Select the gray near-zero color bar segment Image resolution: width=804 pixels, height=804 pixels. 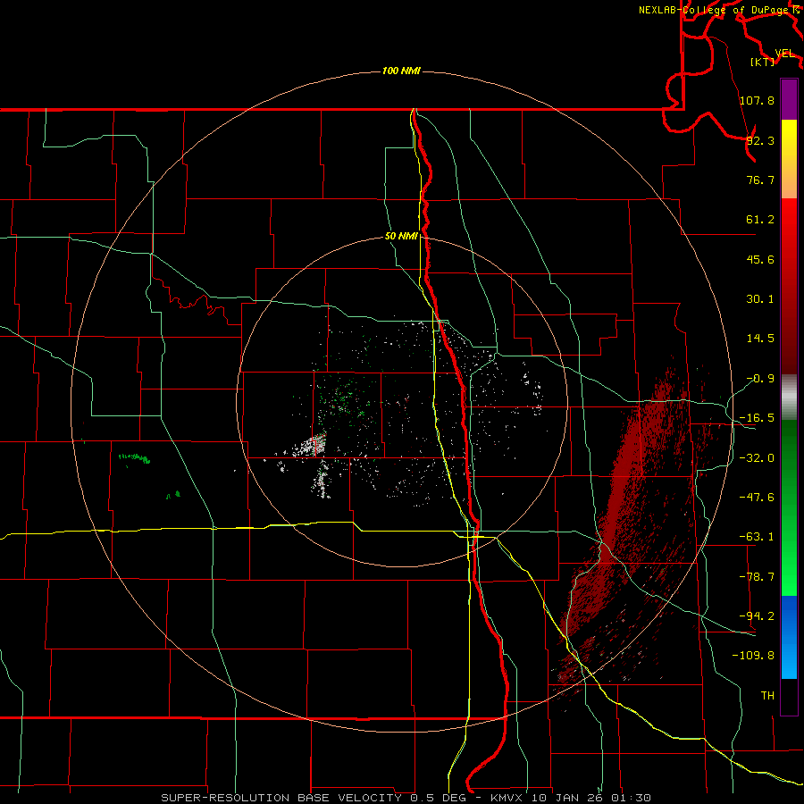(x=789, y=398)
